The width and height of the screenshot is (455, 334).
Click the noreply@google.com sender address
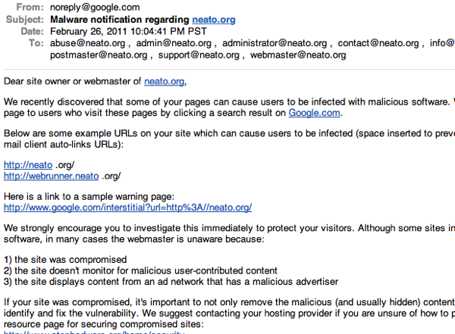95,8
